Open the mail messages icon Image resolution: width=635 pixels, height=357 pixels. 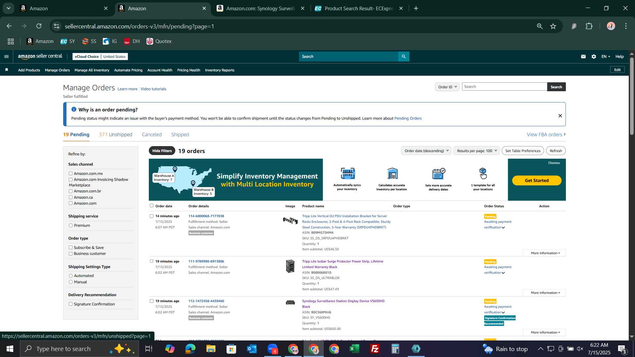(583, 57)
